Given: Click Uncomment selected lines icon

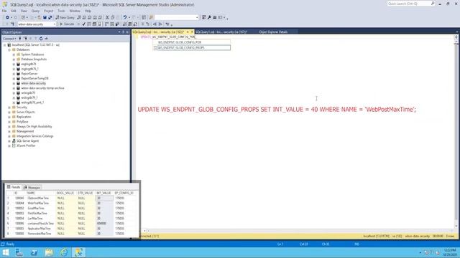Looking at the screenshot, I should coord(148,24).
